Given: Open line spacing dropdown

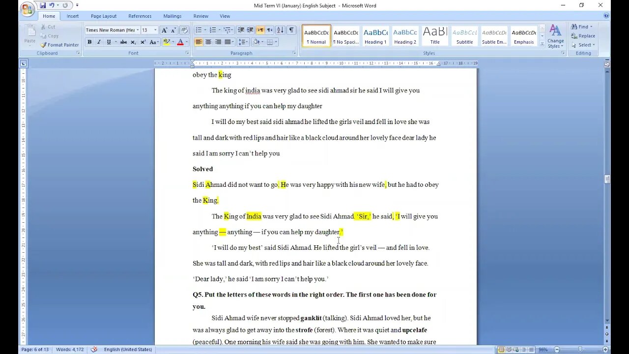Looking at the screenshot, I should (x=243, y=42).
